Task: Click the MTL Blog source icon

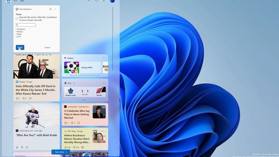Action: point(65,131)
